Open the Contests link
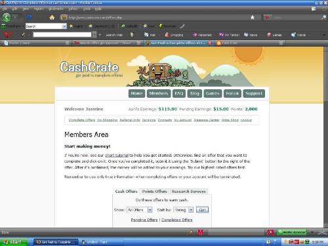 click(x=165, y=120)
